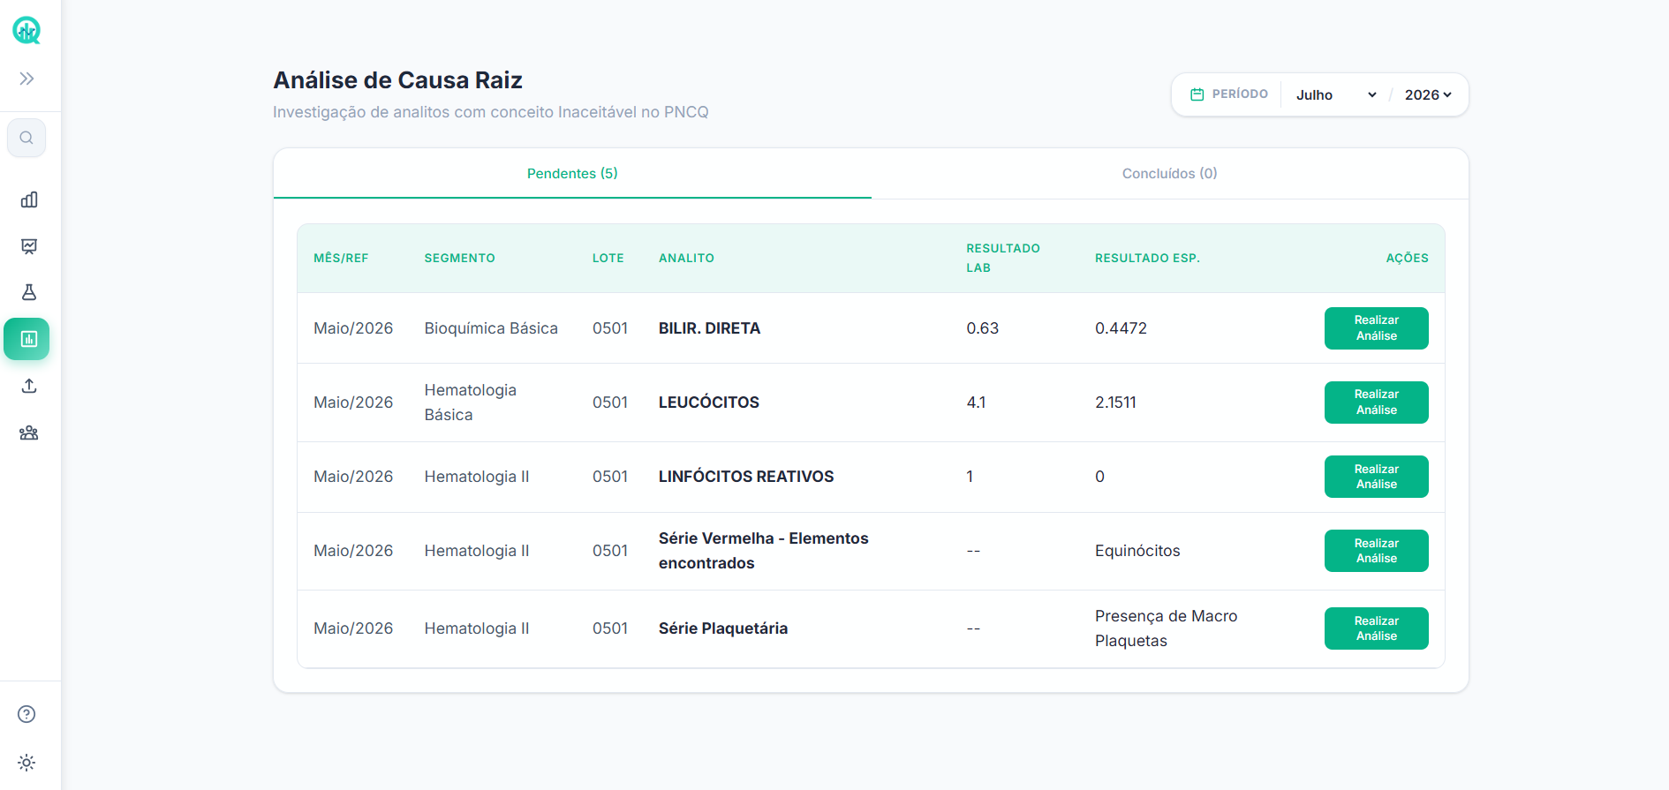Screen dimensions: 1669x790
Task: Switch to the Concluídos (0) tab
Action: pyautogui.click(x=1170, y=174)
